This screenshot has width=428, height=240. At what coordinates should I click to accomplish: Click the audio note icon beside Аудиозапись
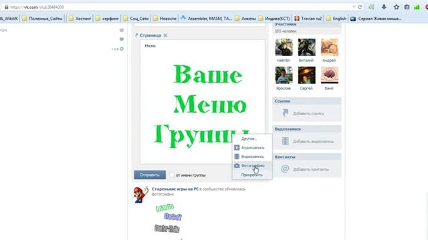pyautogui.click(x=237, y=147)
